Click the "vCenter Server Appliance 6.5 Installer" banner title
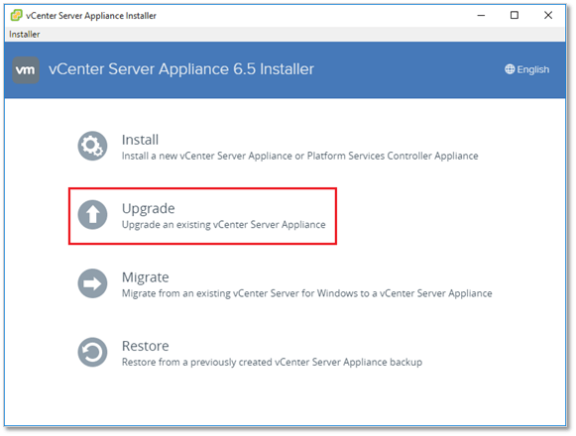This screenshot has height=436, width=576. (x=181, y=69)
